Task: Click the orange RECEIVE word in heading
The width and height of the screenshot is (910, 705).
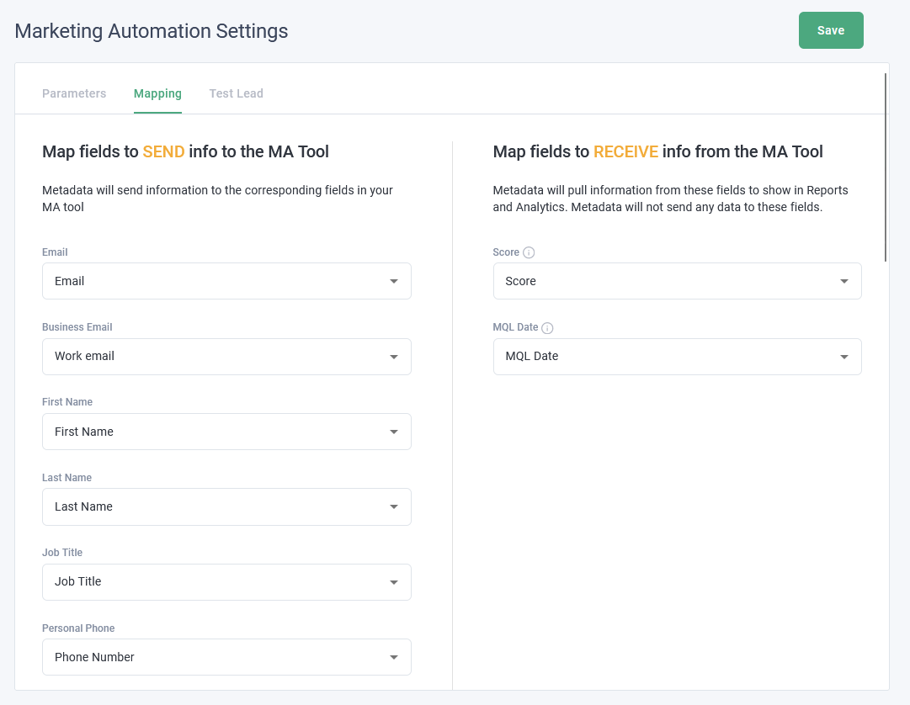Action: tap(625, 152)
